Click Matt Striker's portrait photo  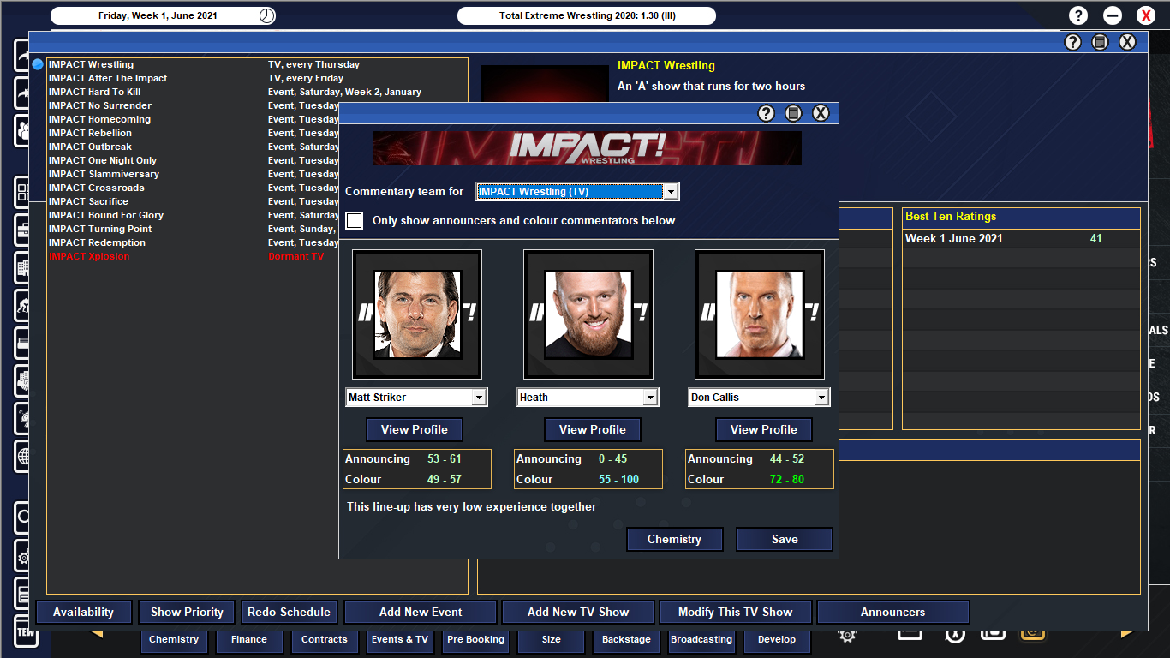tap(417, 314)
